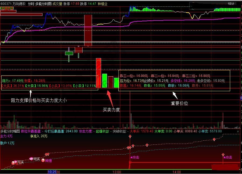Click the 【大买】36.31% figure
242x174 pixels.
[x=13, y=86]
